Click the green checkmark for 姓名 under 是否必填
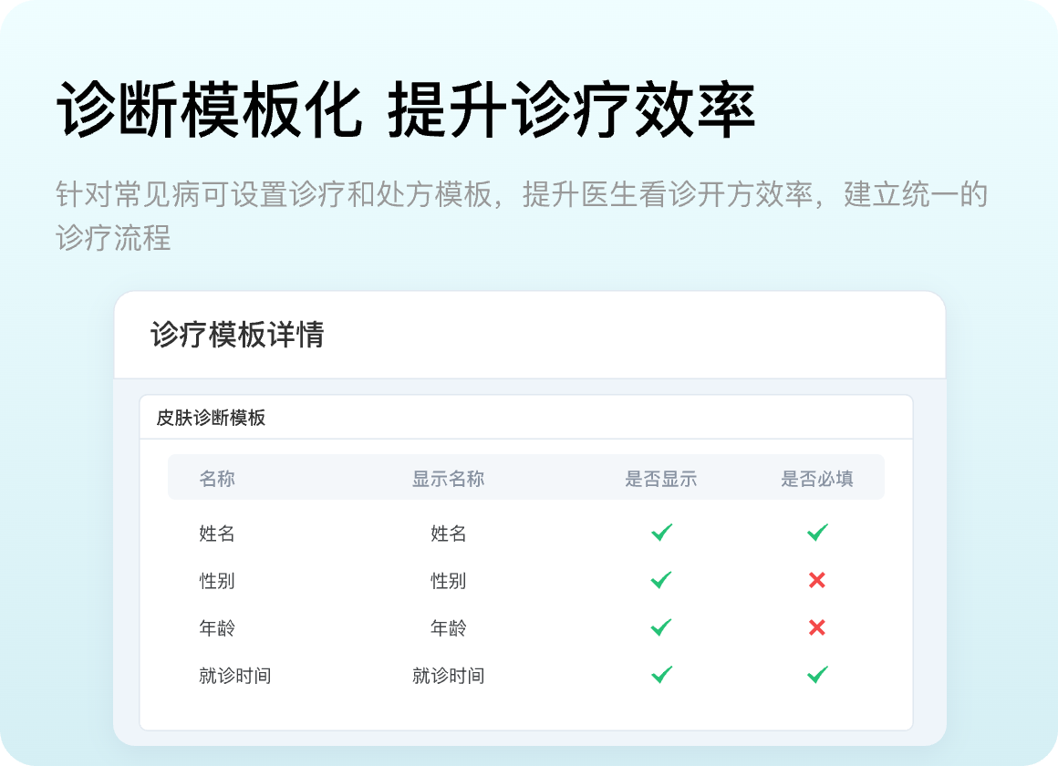This screenshot has height=766, width=1058. click(x=817, y=533)
